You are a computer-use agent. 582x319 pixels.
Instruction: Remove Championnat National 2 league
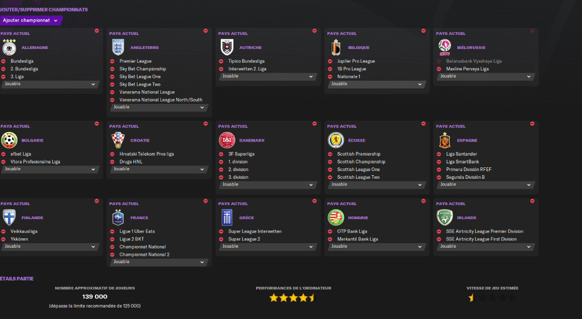point(112,255)
